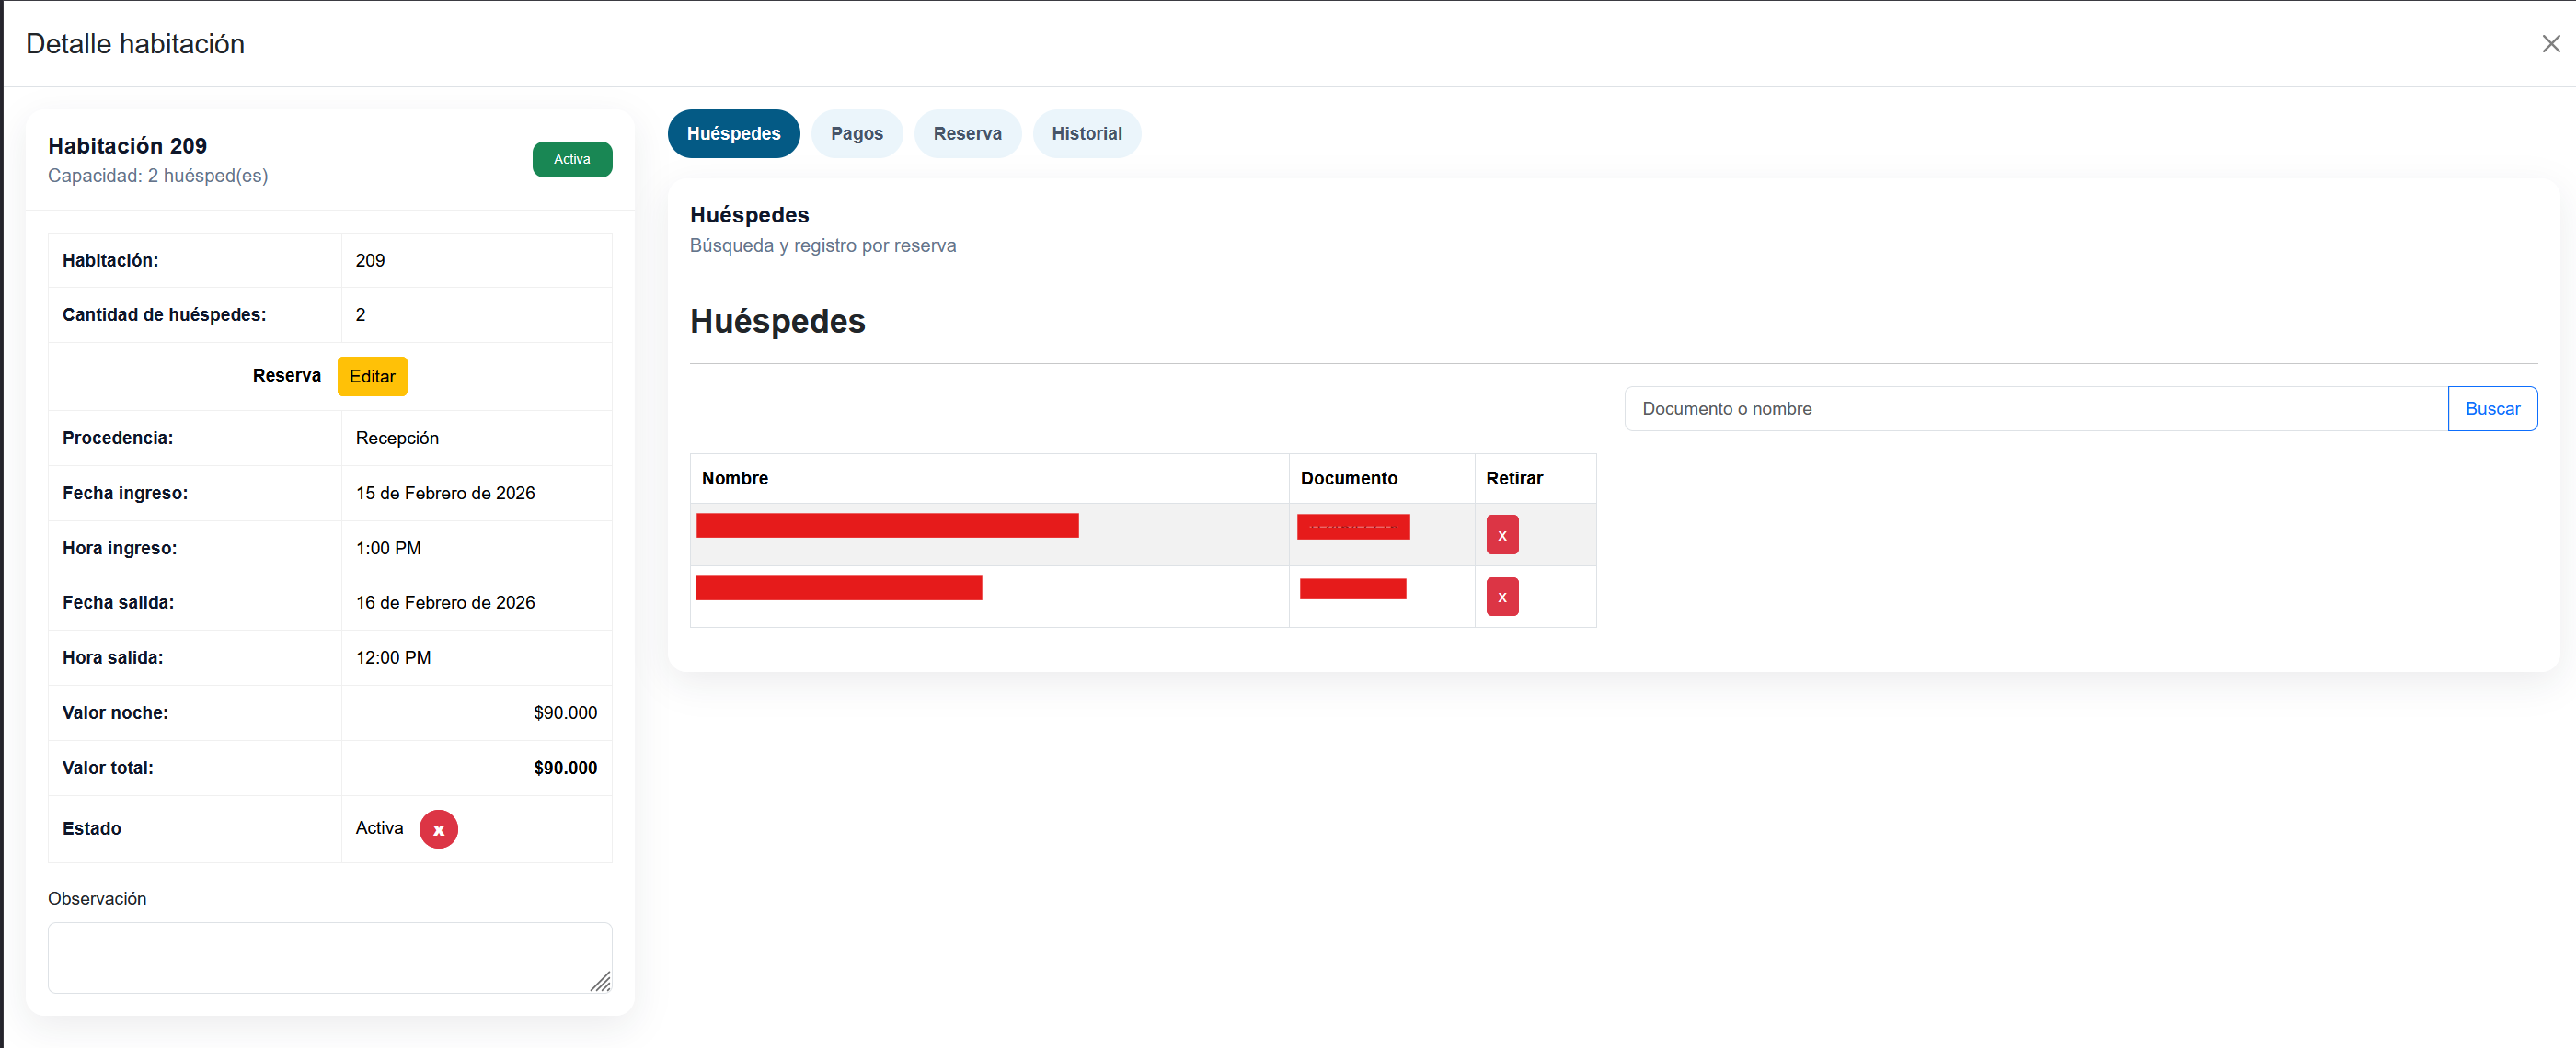Select the Nombre column header

click(735, 477)
